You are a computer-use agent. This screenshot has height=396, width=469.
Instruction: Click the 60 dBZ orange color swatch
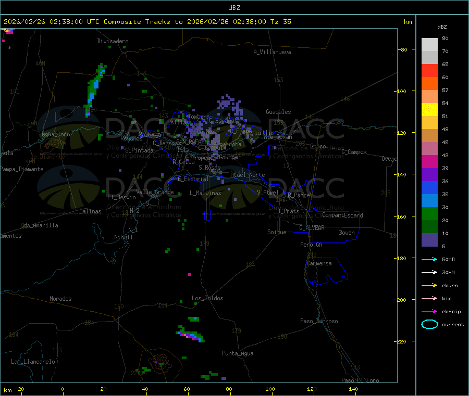tap(429, 84)
